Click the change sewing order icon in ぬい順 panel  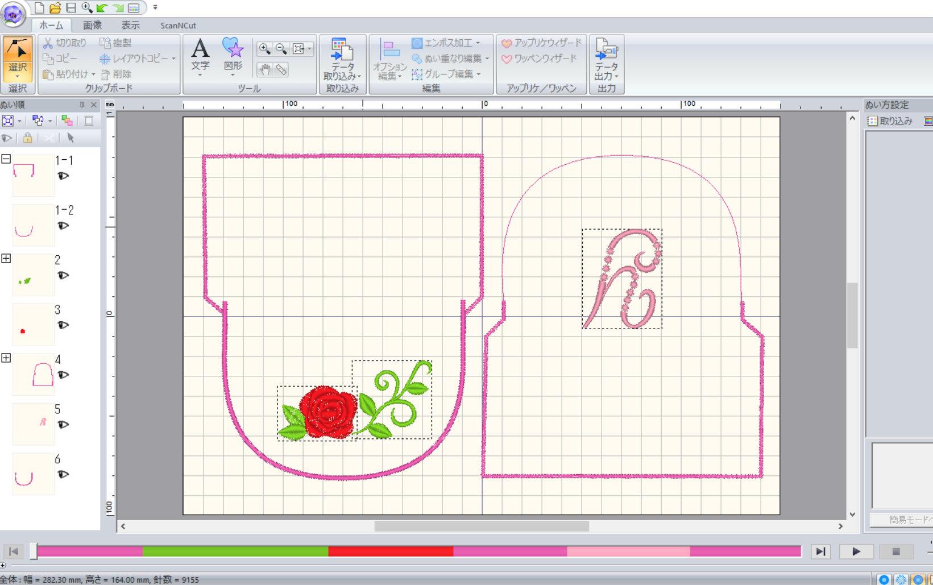38,121
